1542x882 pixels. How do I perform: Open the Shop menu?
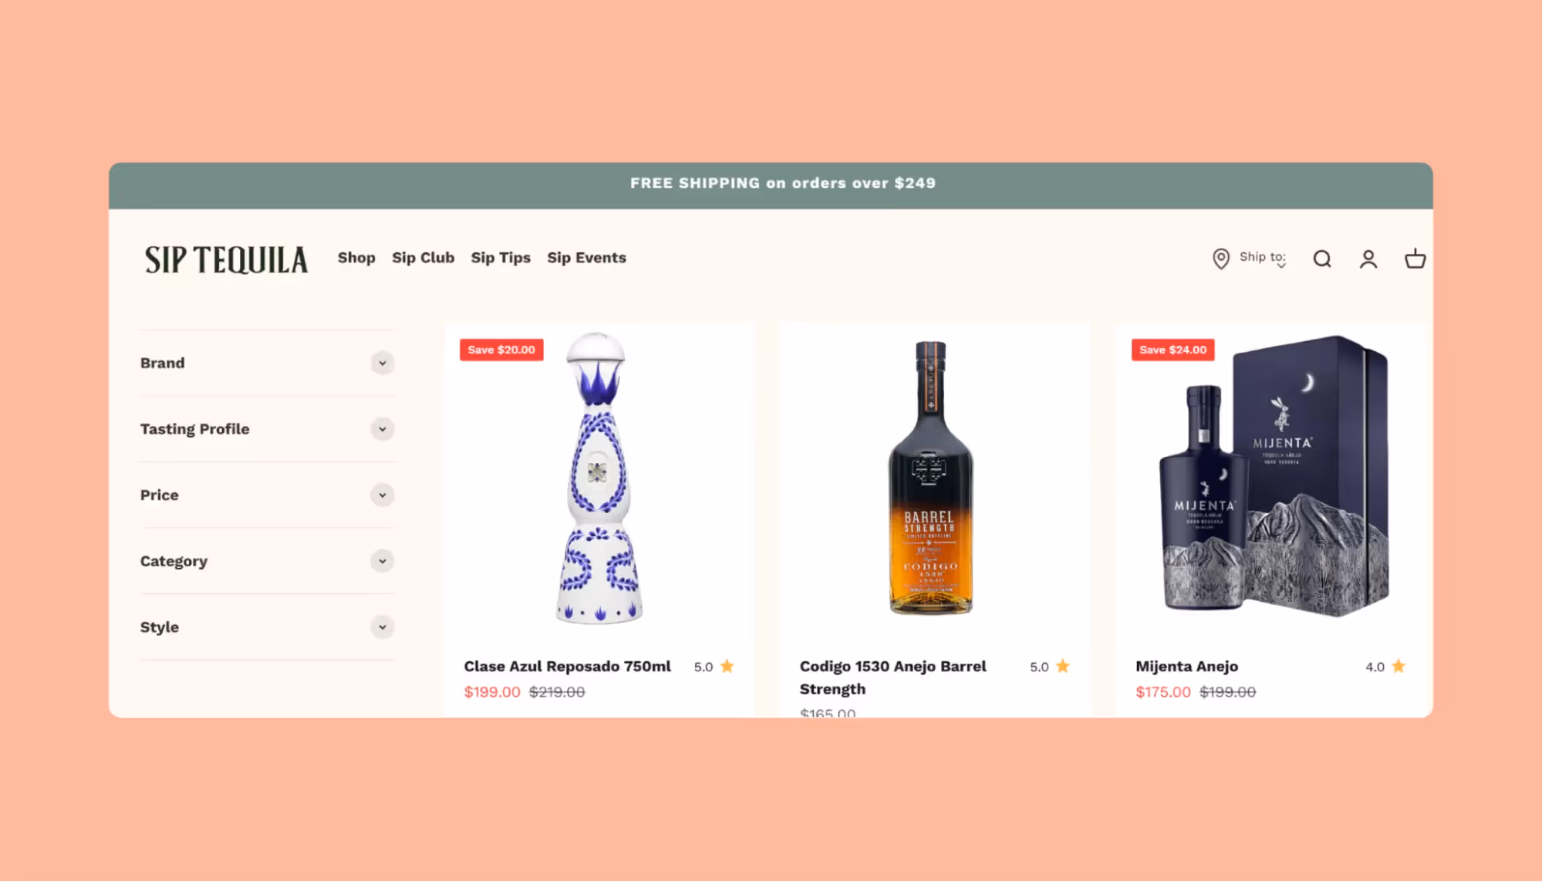[356, 258]
